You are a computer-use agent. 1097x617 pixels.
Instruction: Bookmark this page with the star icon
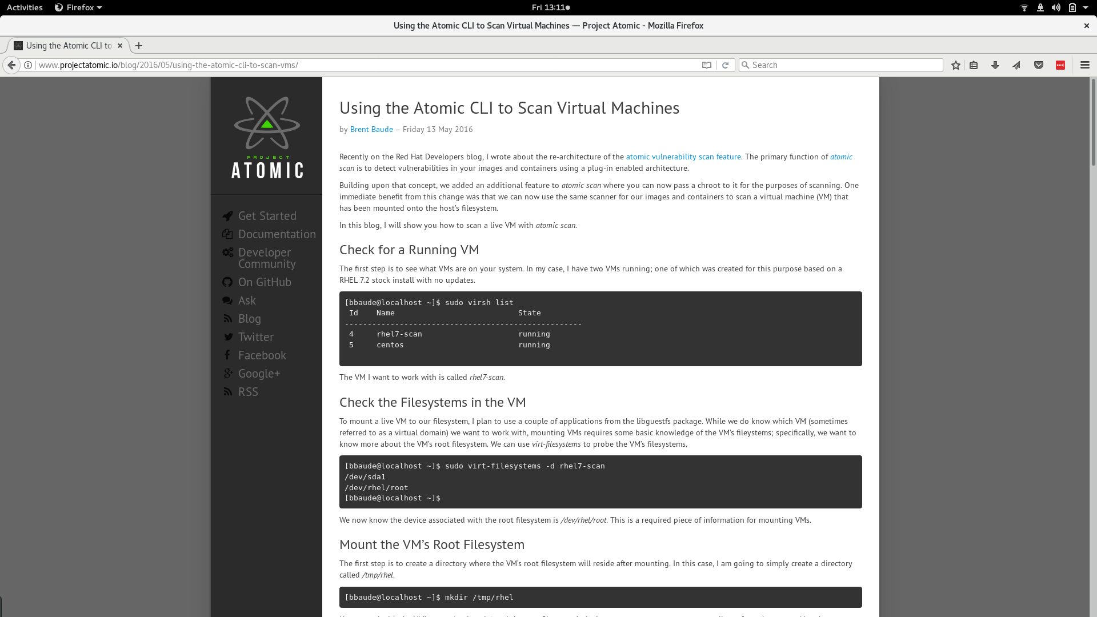956,65
